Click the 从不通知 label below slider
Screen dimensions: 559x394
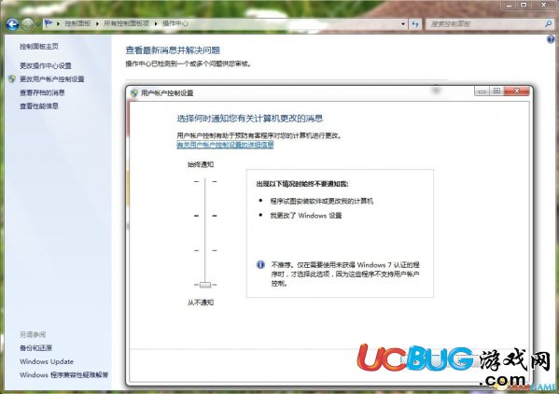point(201,303)
